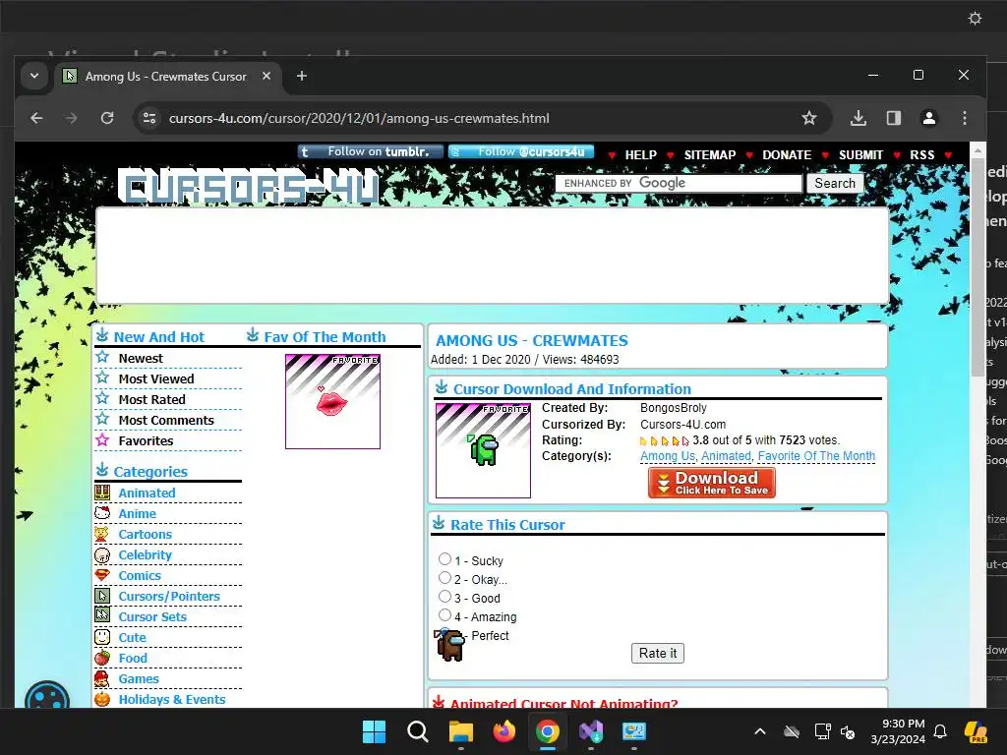Click the Cursors-4U site logo

tap(250, 188)
